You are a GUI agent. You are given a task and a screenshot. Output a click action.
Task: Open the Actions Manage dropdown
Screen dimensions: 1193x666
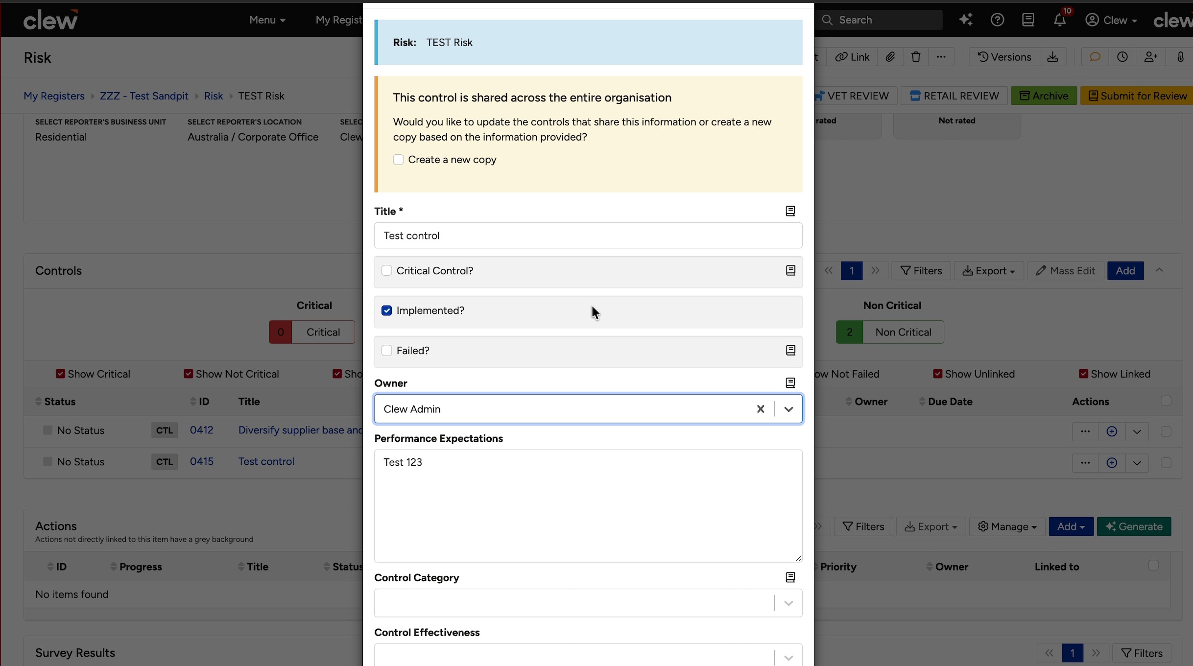point(1007,526)
